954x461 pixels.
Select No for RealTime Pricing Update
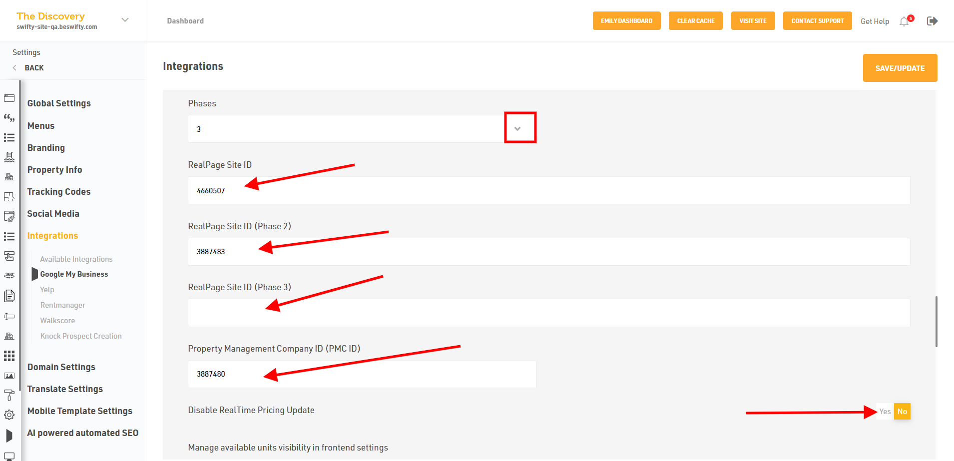[902, 412]
